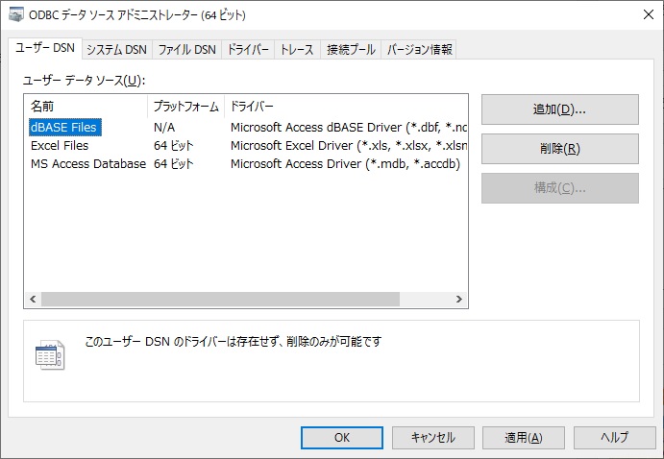Click the 適用(A) button

524,438
